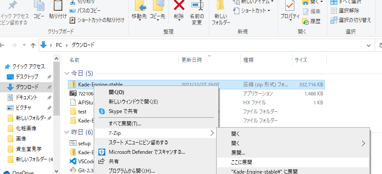Select the Git-2.3 installer icon
Image resolution: width=382 pixels, height=174 pixels.
pos(73,170)
